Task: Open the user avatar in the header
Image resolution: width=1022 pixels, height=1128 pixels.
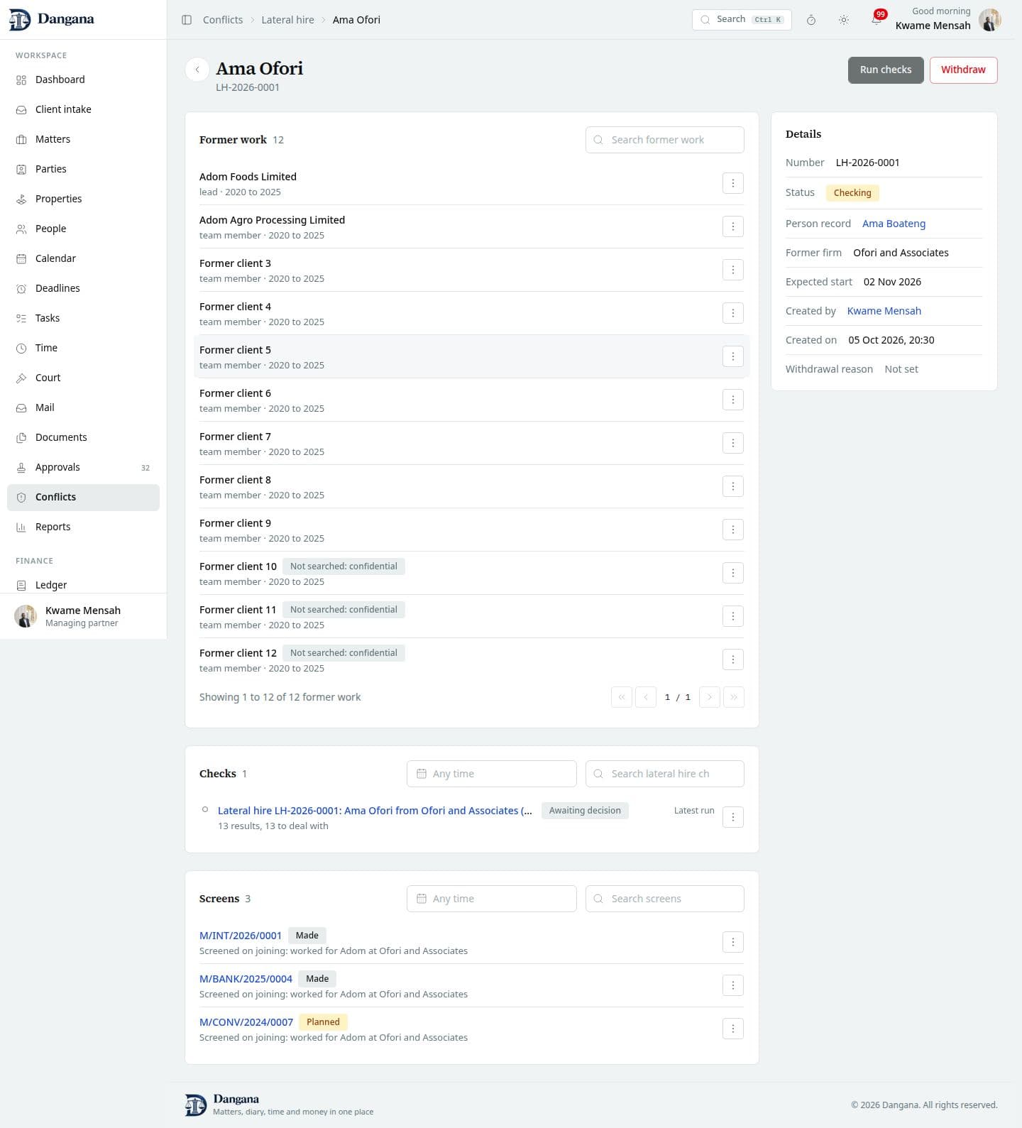Action: tap(990, 20)
